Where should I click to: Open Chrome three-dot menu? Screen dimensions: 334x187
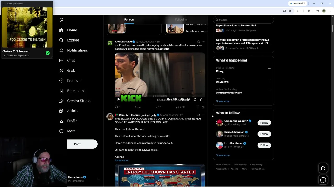tap(330, 11)
